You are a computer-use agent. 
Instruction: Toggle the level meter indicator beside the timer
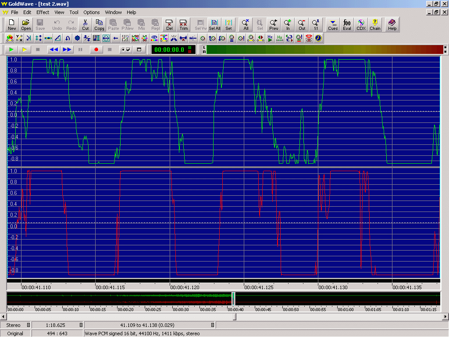point(190,50)
